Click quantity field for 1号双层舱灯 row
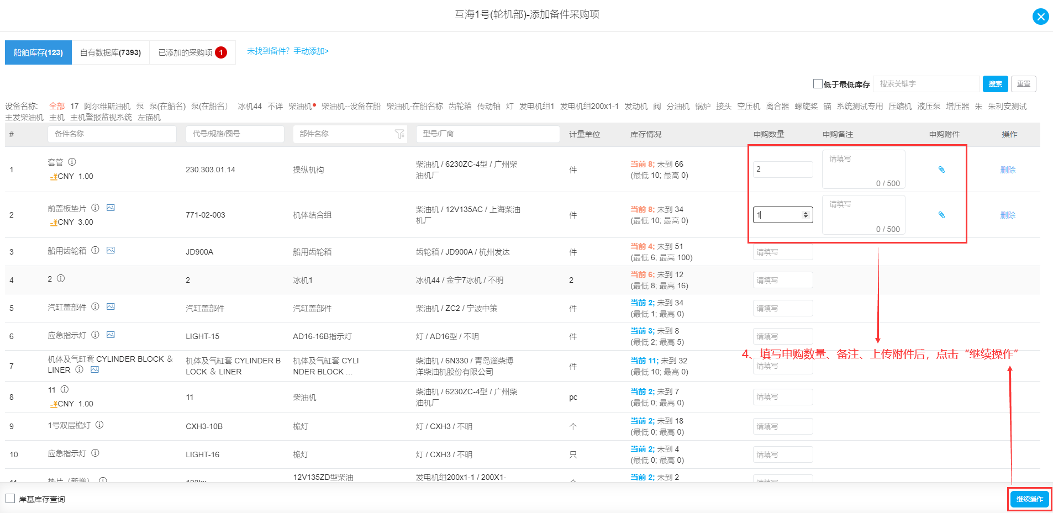1053x513 pixels. click(783, 427)
